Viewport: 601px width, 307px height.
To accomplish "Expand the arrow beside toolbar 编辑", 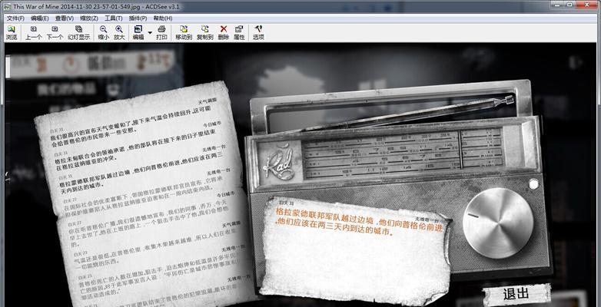I will [150, 32].
